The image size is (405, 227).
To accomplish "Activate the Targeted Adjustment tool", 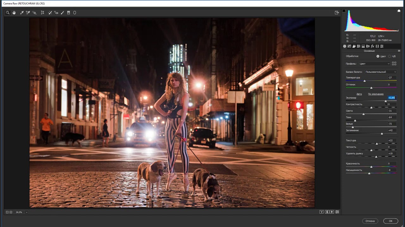I will [x=34, y=13].
